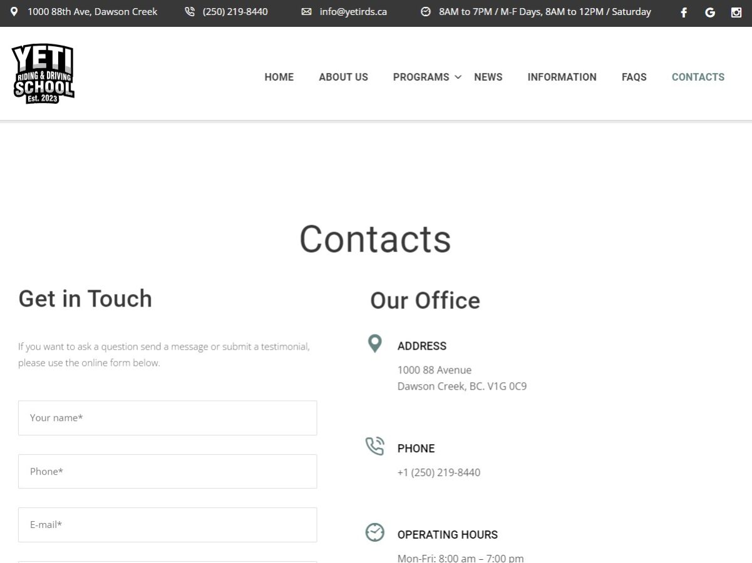Click into the E-mail input field
752x563 pixels.
point(167,525)
